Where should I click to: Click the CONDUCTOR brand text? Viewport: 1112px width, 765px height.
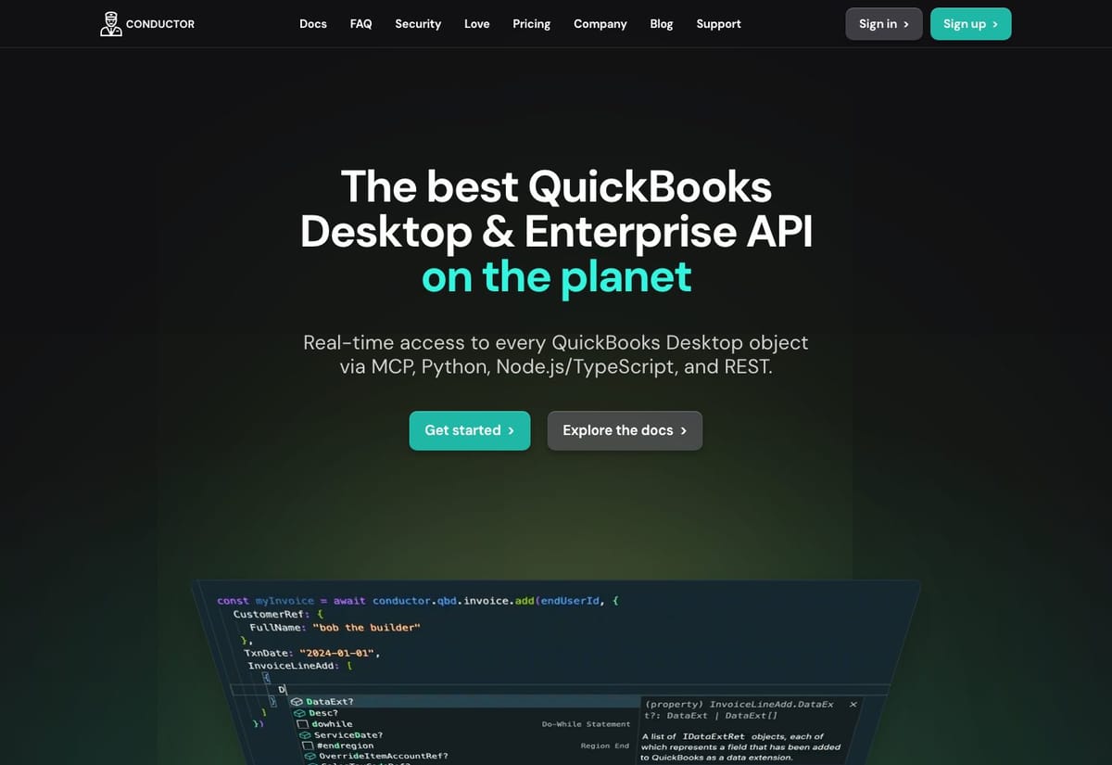tap(160, 24)
